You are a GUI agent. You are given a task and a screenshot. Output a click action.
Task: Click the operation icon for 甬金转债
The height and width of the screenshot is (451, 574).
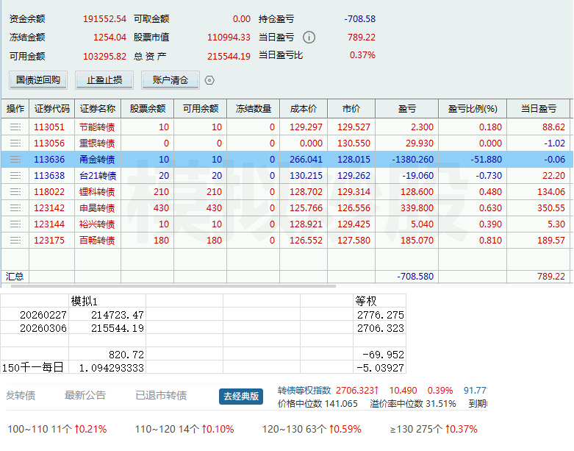tap(15, 160)
